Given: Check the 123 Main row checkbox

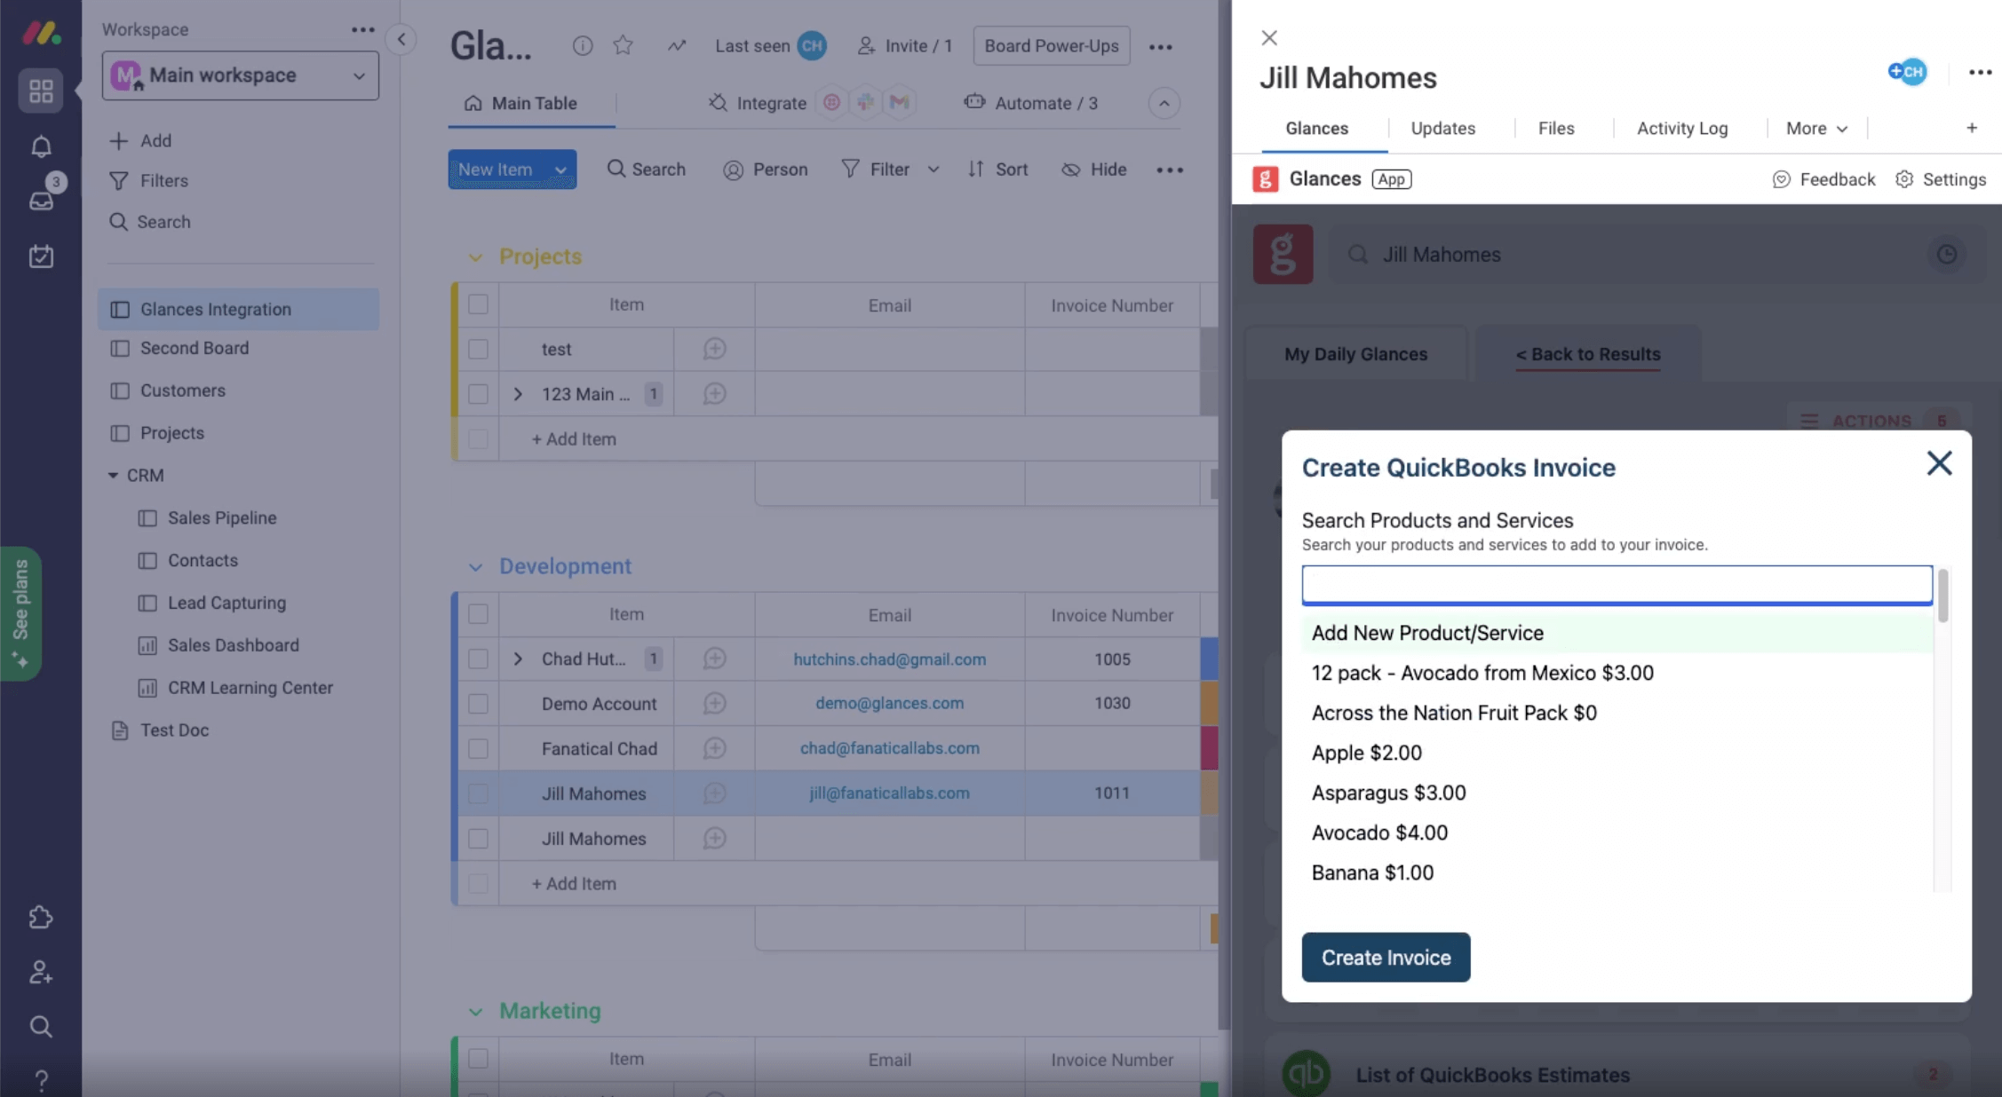Looking at the screenshot, I should coord(478,393).
